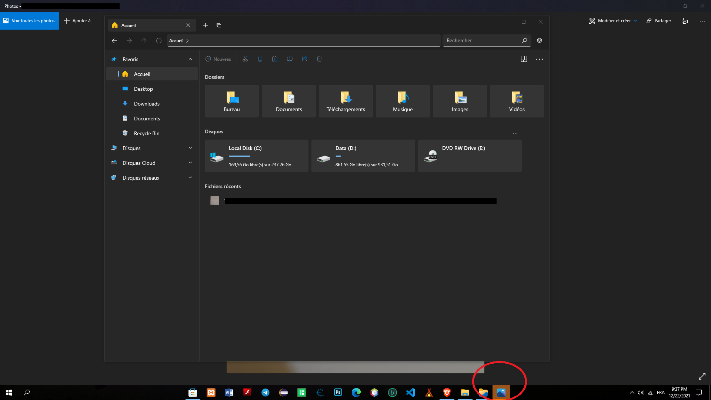711x400 pixels.
Task: Open the Documents folder tile under Dossiers
Action: tap(289, 101)
